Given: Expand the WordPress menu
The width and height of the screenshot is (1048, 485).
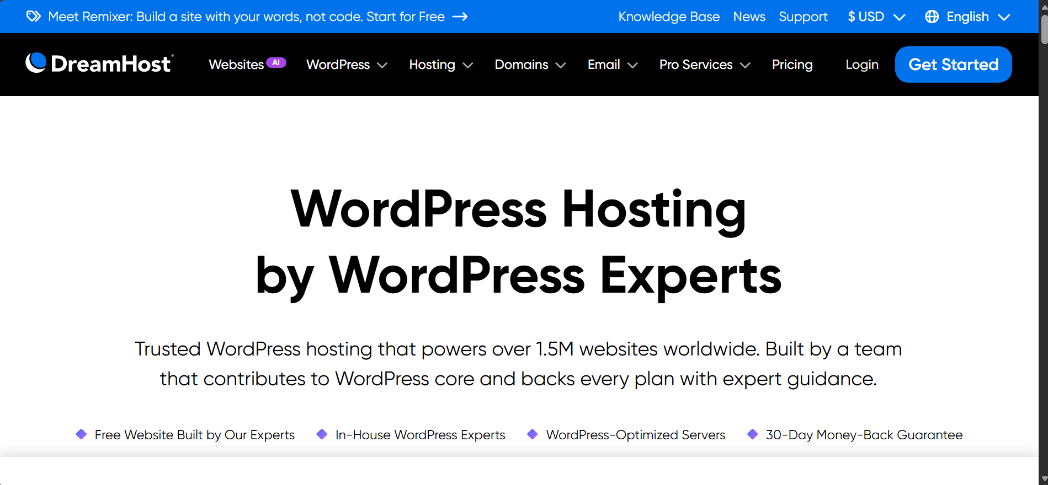Looking at the screenshot, I should 347,64.
